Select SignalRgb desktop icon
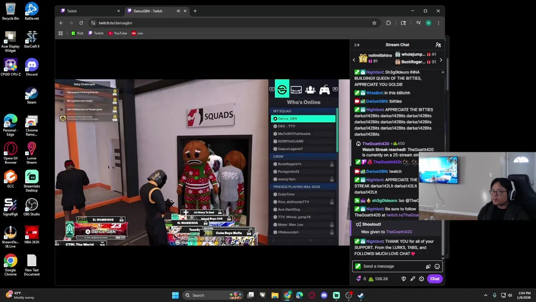The width and height of the screenshot is (536, 302). (10, 207)
